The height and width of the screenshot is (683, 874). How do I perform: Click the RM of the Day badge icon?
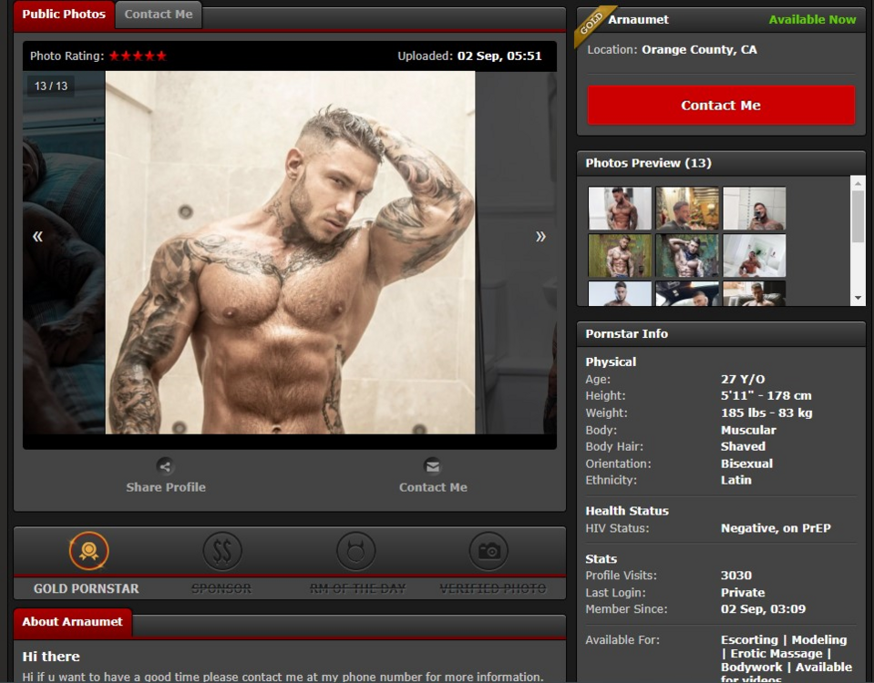pos(355,551)
